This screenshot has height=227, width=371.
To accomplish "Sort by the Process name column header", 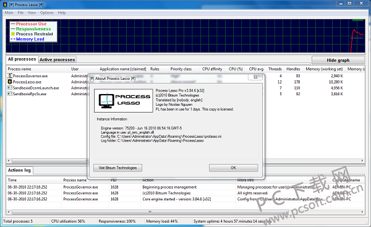I will tap(19, 69).
